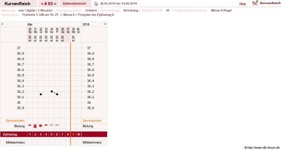Click 'oral / digital / 3 Minuten' value
Viewport: 281px width, 151px height.
[x=35, y=10]
